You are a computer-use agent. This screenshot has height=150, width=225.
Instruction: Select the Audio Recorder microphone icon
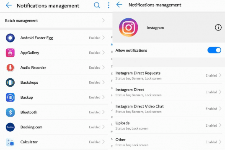10,67
